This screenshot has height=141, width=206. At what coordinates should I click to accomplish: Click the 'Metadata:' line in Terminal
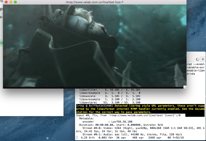[86, 119]
